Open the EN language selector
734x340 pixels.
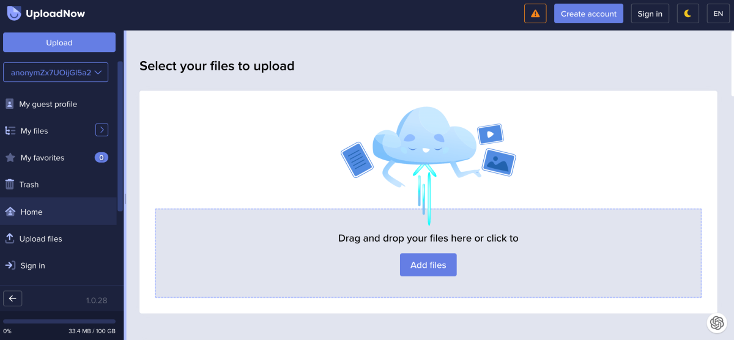[718, 13]
